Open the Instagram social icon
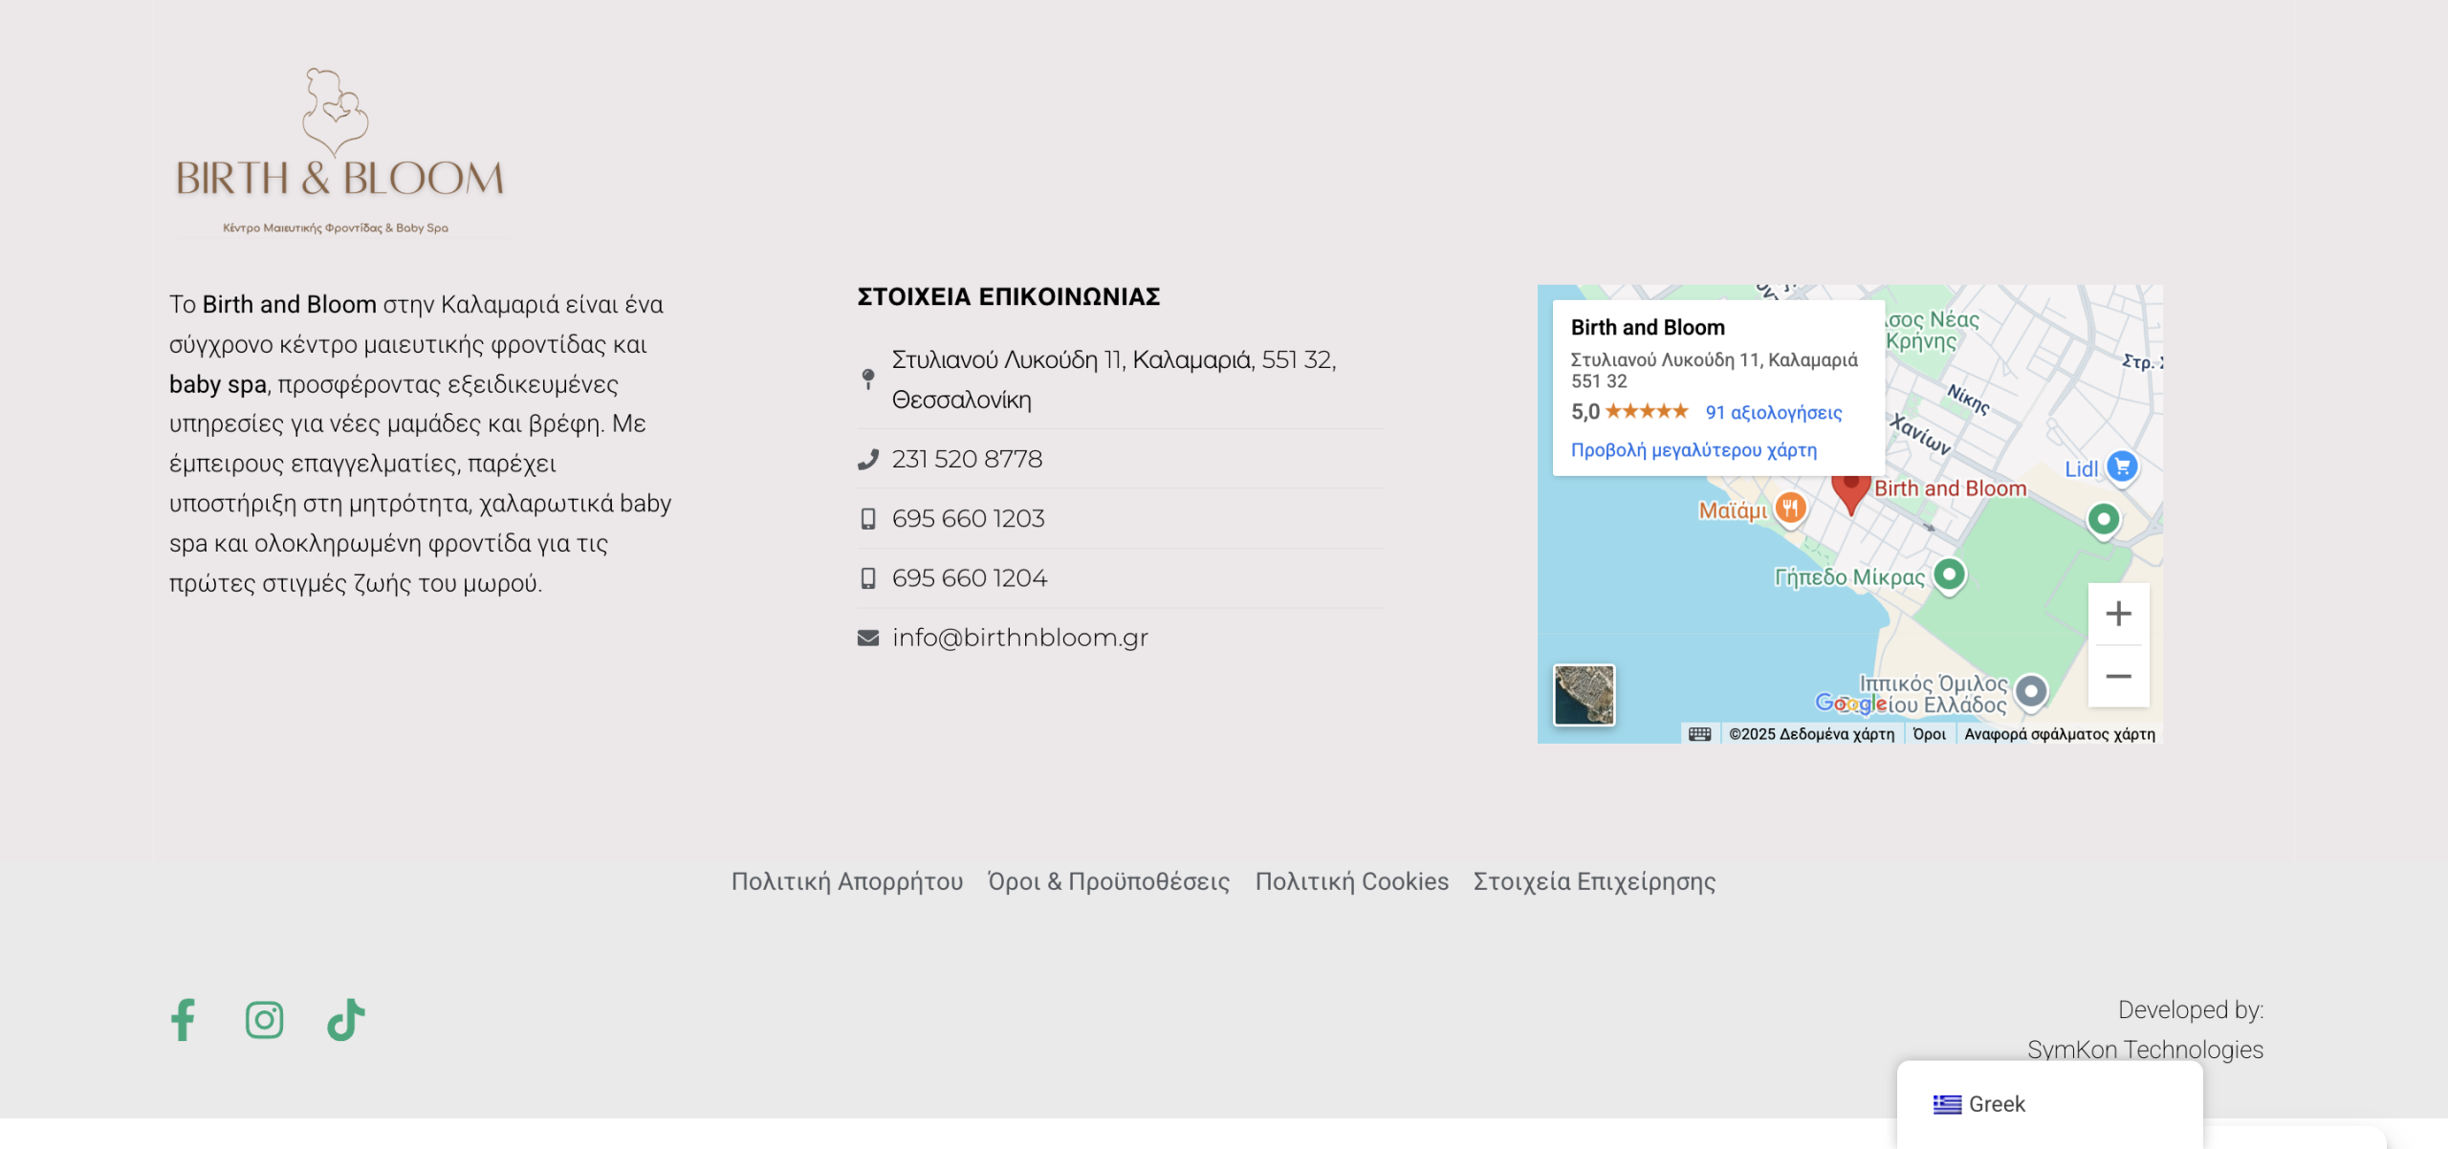The image size is (2448, 1149). (264, 1020)
